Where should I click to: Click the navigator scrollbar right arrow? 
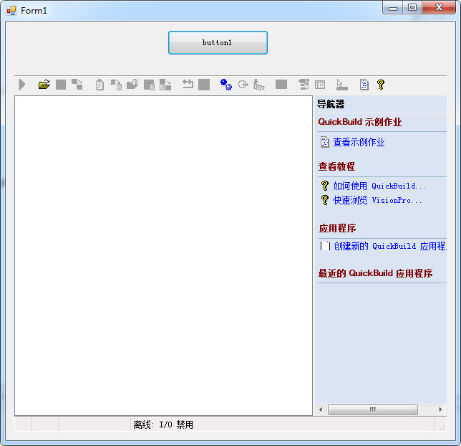tap(440, 409)
